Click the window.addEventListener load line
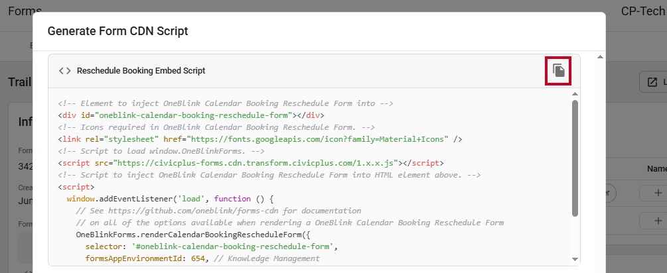This screenshot has height=273, width=667. pos(170,198)
